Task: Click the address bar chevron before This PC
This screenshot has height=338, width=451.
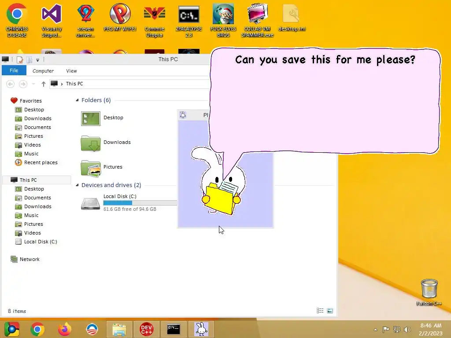Action: (x=62, y=84)
